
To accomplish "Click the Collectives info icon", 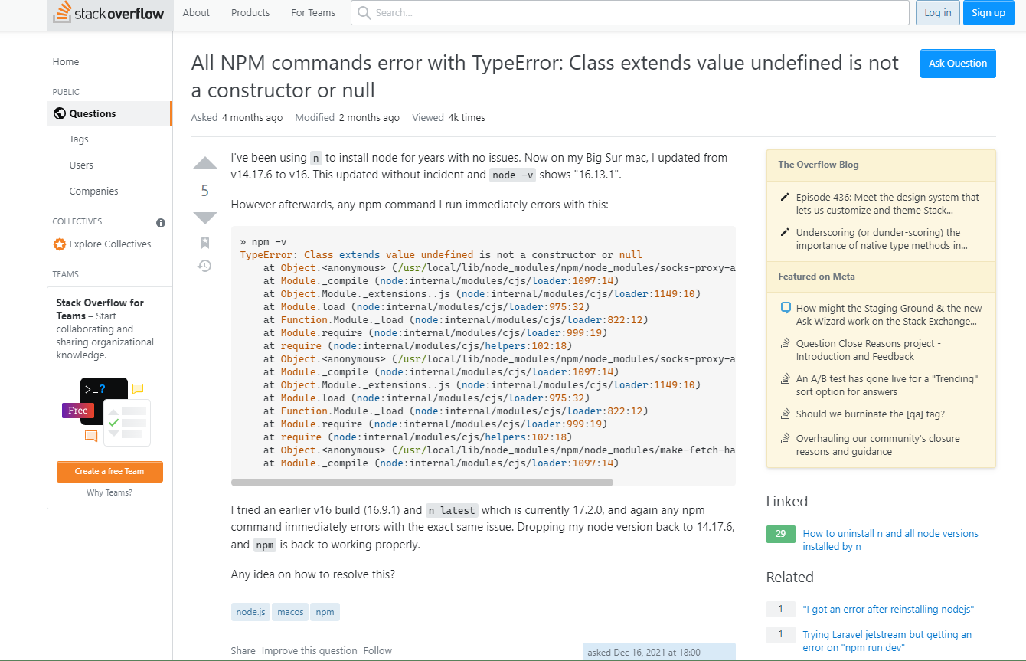I will [x=161, y=223].
